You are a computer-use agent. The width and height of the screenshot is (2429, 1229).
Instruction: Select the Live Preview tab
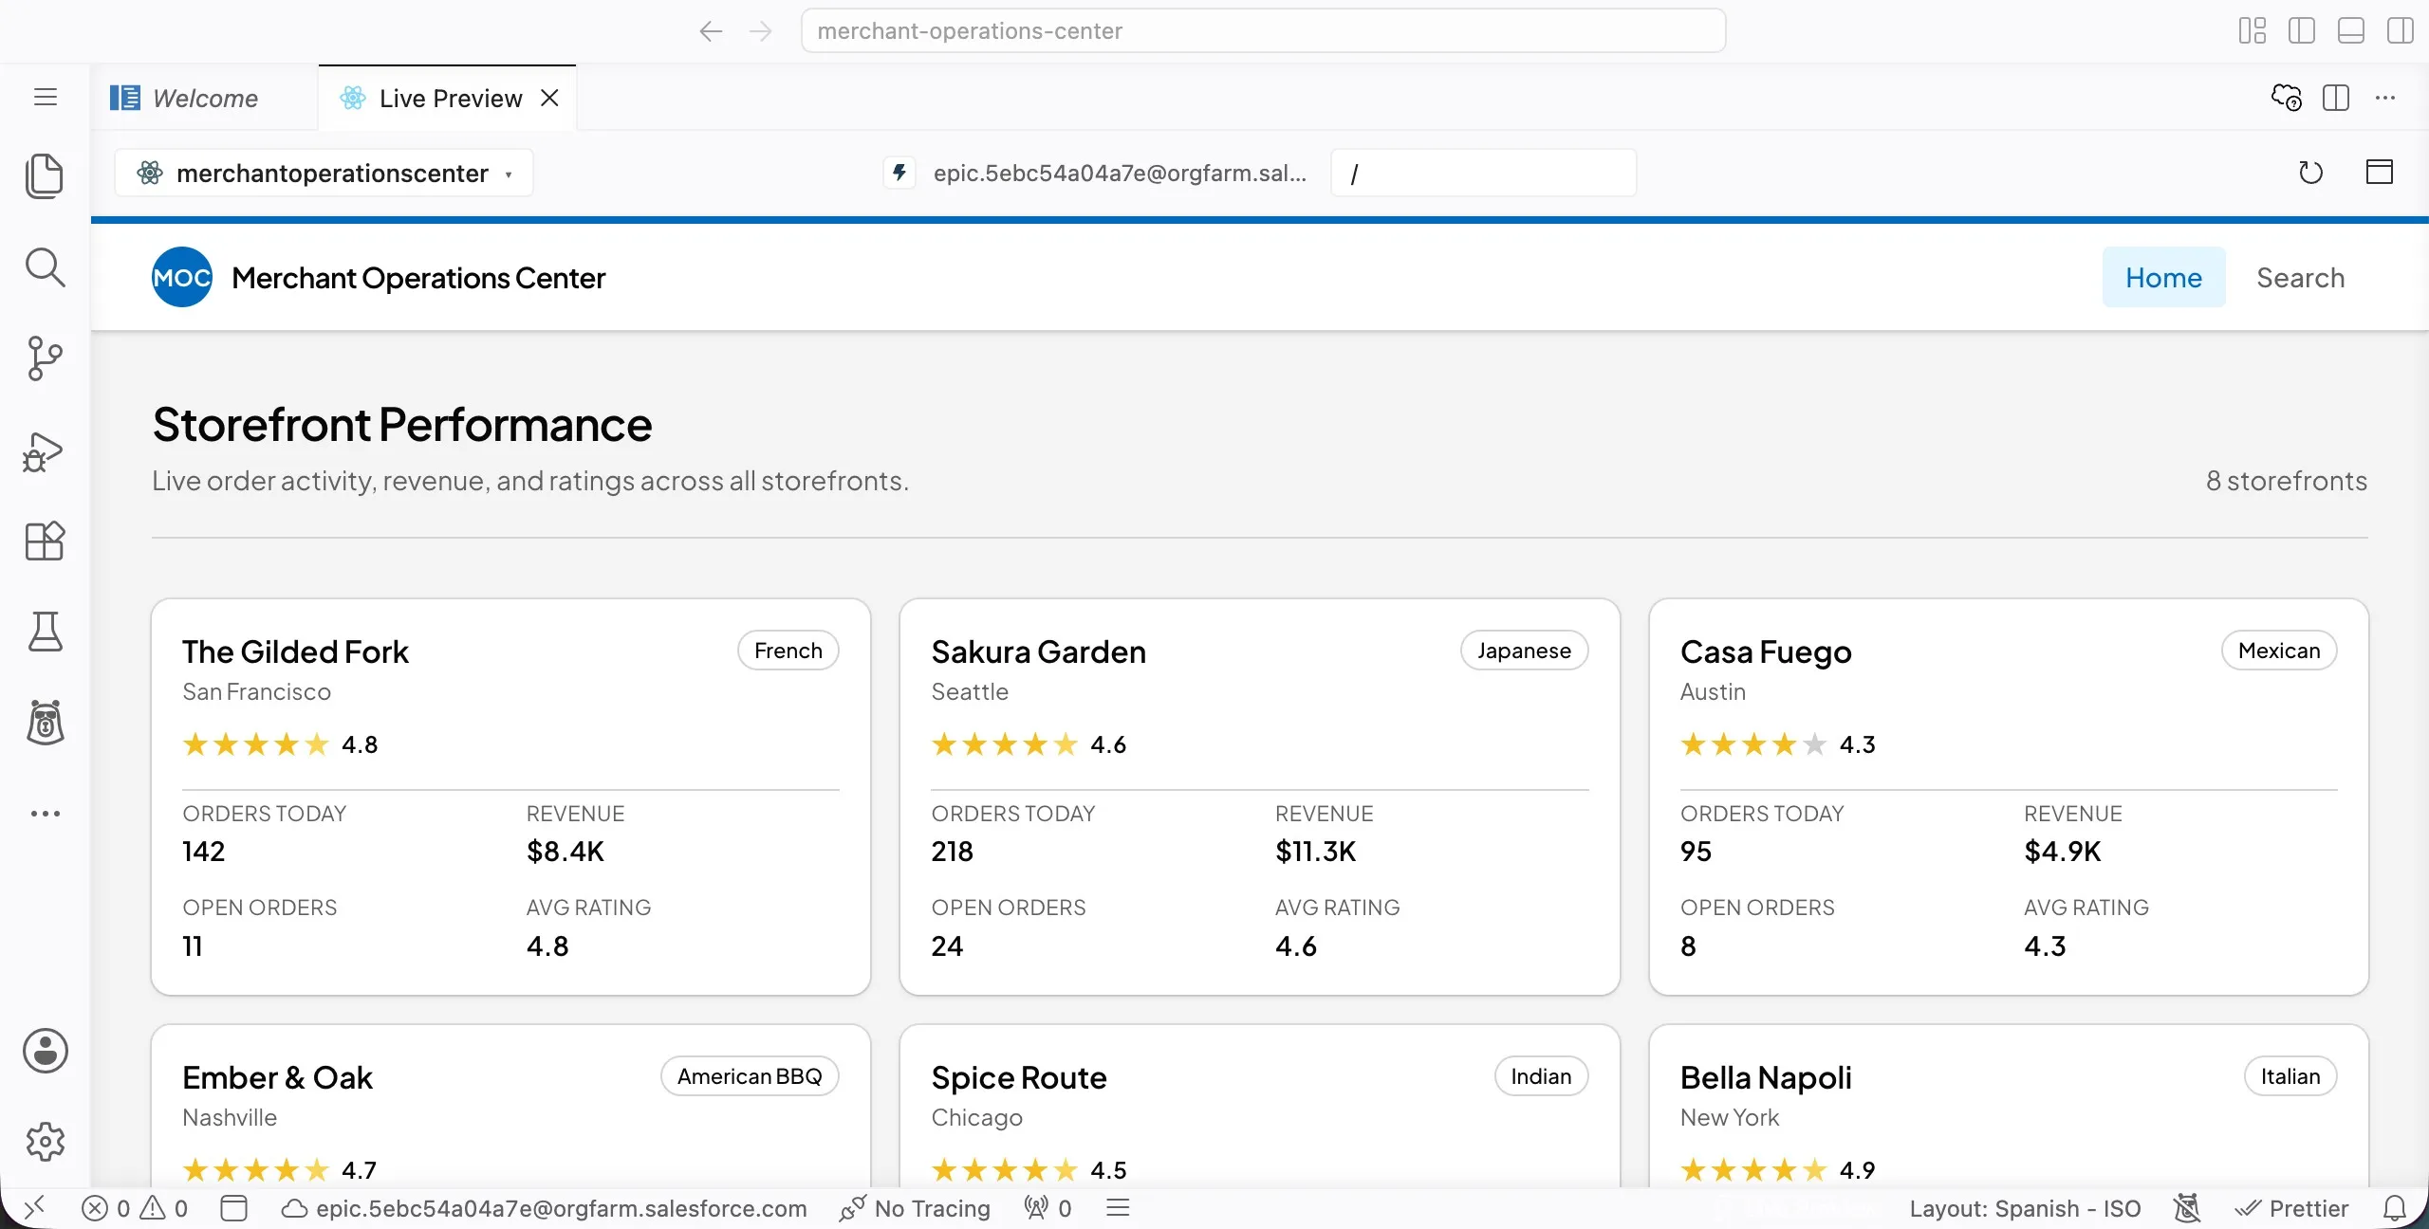coord(450,98)
